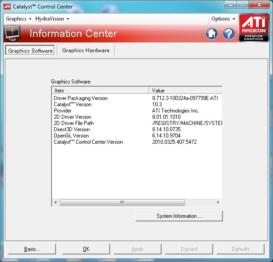Open the Graphics dropdown menu
Viewport: 273px width, 262px height.
tap(19, 19)
